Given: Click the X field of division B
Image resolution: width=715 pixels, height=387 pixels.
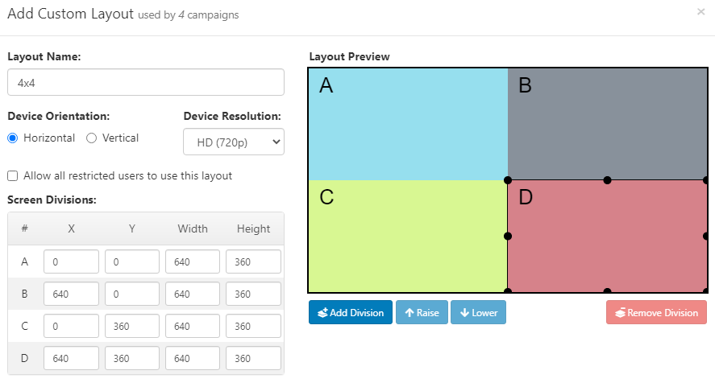Looking at the screenshot, I should click(x=71, y=294).
